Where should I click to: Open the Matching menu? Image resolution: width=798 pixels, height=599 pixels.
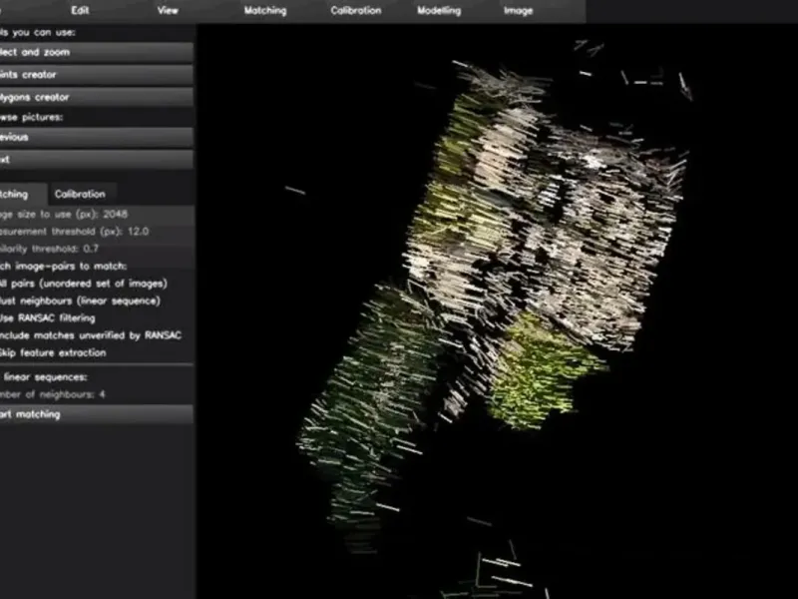click(265, 10)
